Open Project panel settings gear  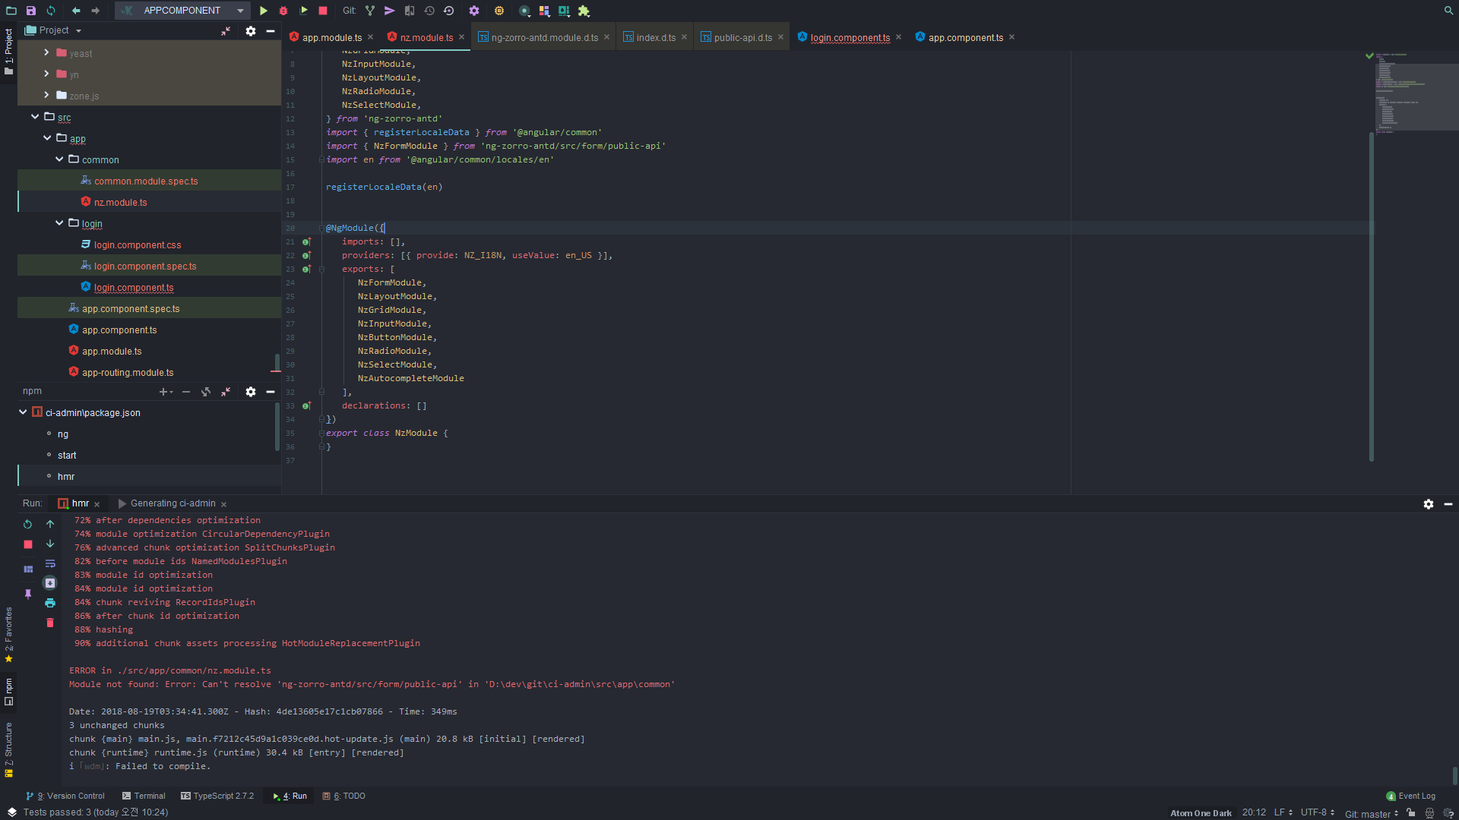point(251,31)
